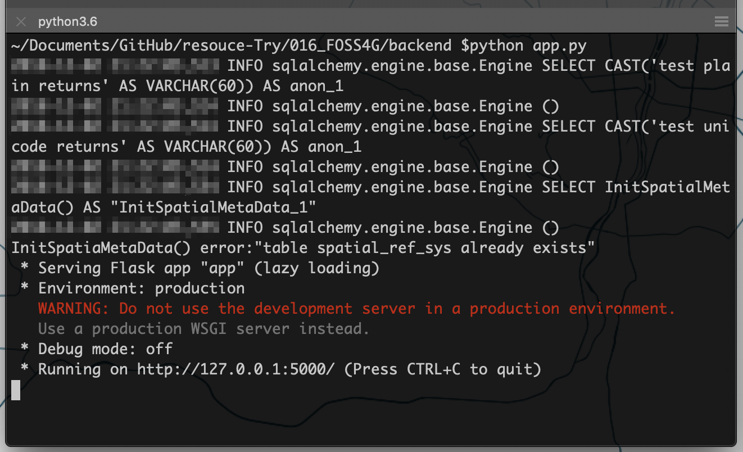Viewport: 743px width, 452px height.
Task: Click the 'Environment: production' line
Action: pyautogui.click(x=133, y=288)
